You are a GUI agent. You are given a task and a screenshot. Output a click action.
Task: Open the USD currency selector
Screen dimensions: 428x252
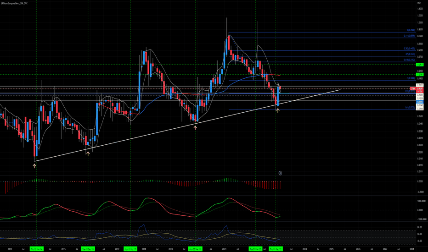419,3
